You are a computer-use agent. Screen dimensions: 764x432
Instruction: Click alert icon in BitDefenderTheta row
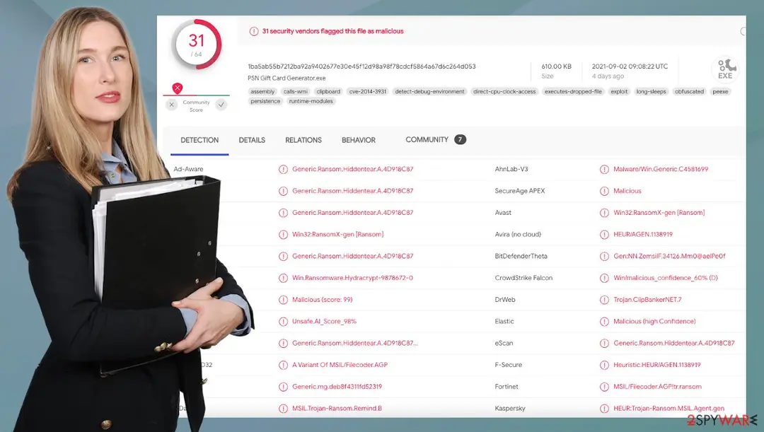click(x=604, y=256)
